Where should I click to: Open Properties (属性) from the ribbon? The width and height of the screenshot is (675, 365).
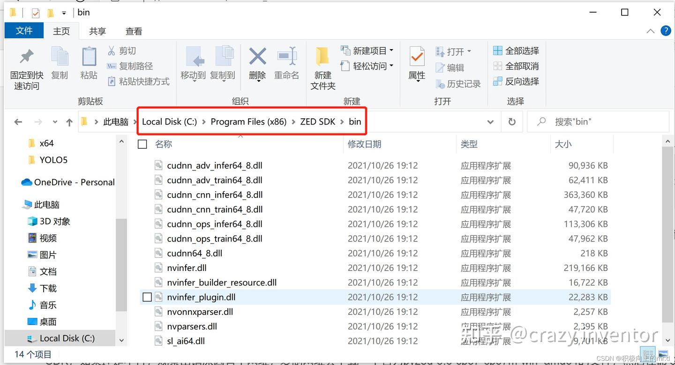tap(416, 66)
